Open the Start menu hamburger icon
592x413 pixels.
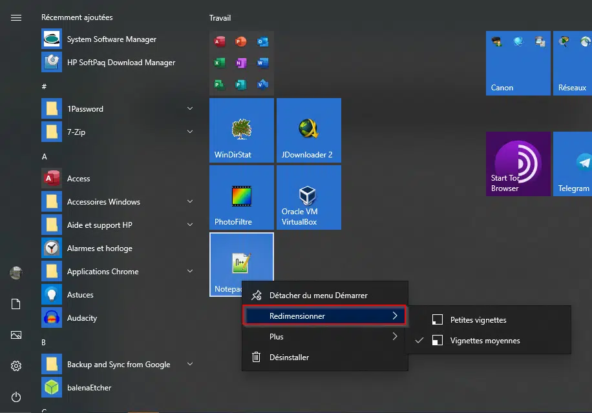(x=16, y=17)
